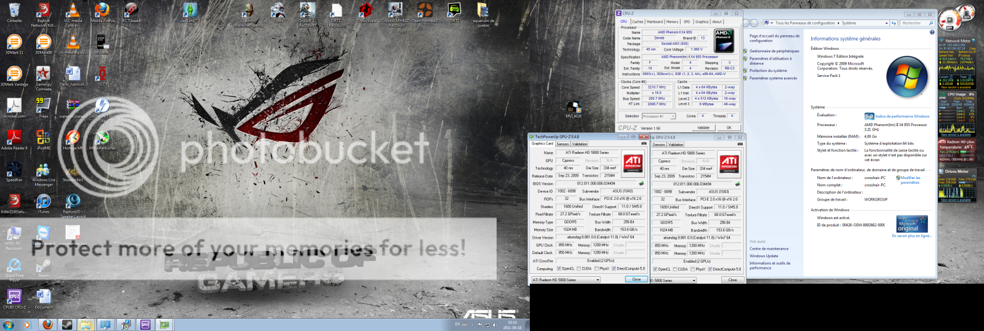Open the 3DMark Vantage desktop shortcut
This screenshot has height=331, width=984.
click(x=14, y=75)
